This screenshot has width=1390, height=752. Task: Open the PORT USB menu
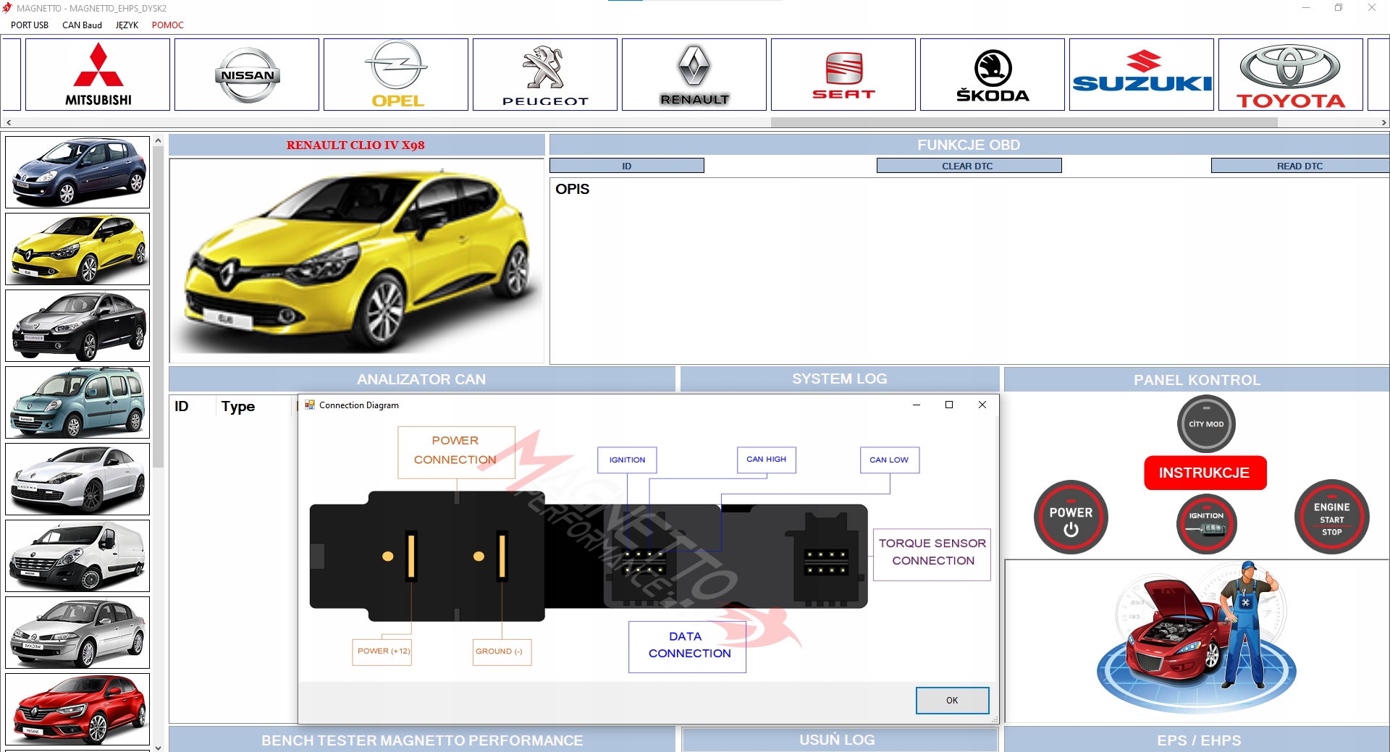pos(30,25)
